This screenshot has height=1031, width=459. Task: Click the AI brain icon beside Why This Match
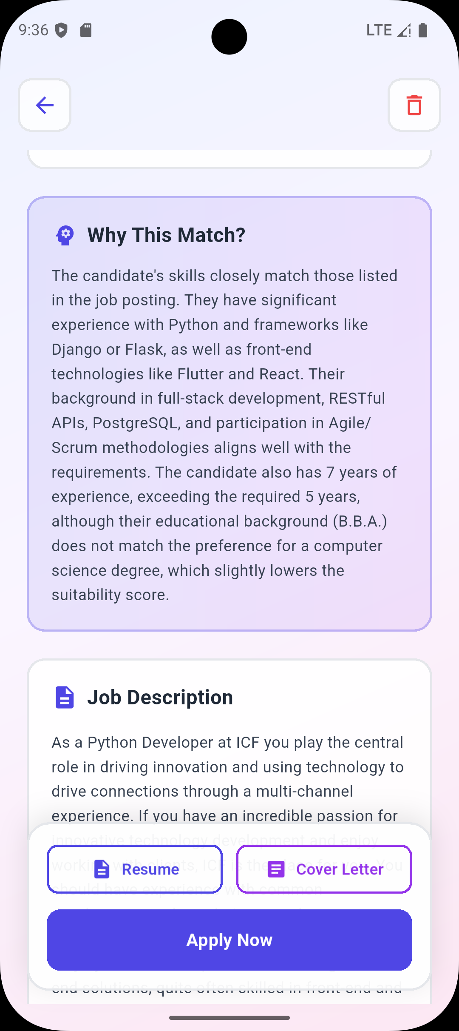click(65, 235)
